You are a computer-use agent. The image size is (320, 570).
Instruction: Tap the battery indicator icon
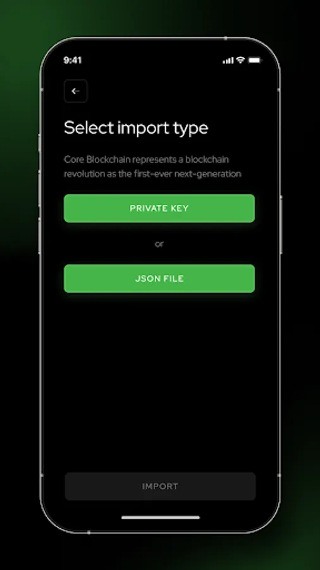click(x=255, y=60)
